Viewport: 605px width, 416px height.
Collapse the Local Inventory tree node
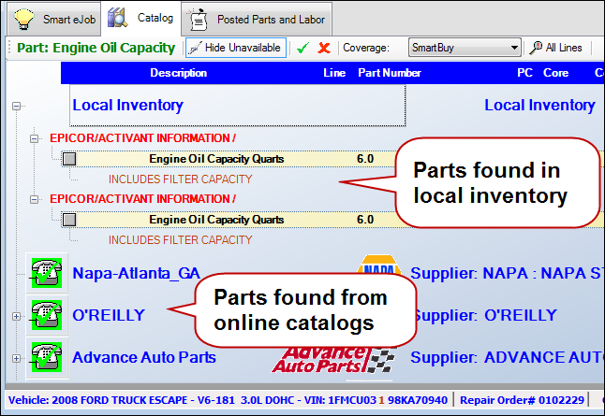16,106
